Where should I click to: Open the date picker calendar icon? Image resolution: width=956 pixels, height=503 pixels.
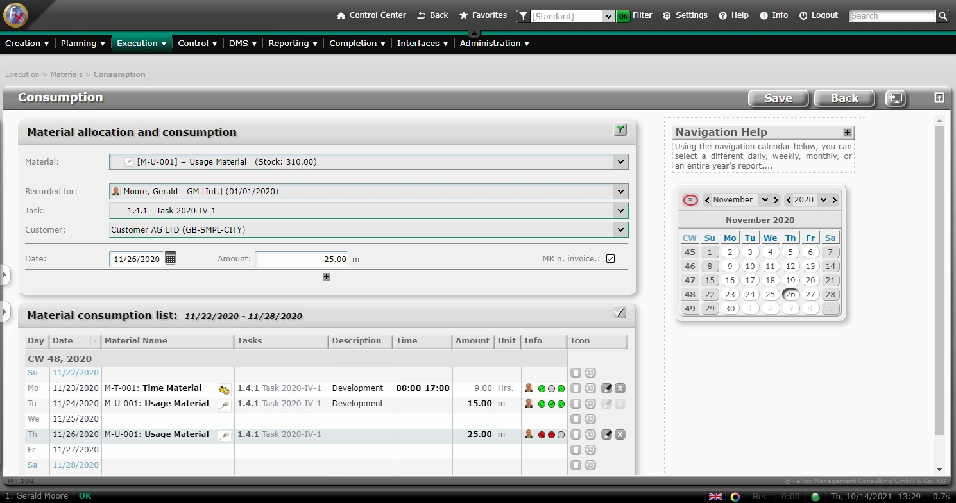point(170,259)
